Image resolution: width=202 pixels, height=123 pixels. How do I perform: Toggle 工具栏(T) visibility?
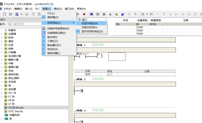click(x=59, y=41)
